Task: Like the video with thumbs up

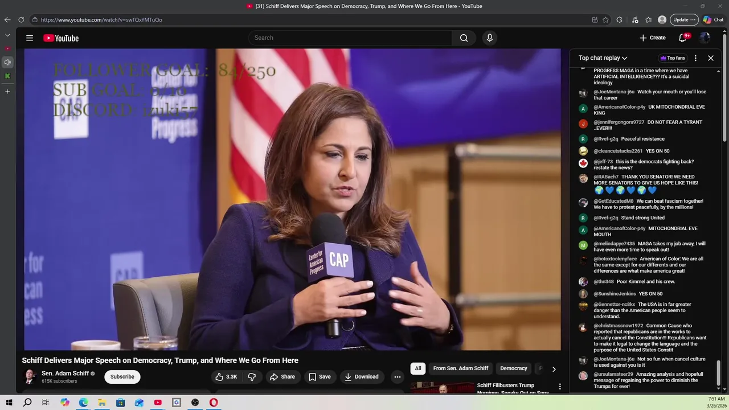Action: click(226, 376)
